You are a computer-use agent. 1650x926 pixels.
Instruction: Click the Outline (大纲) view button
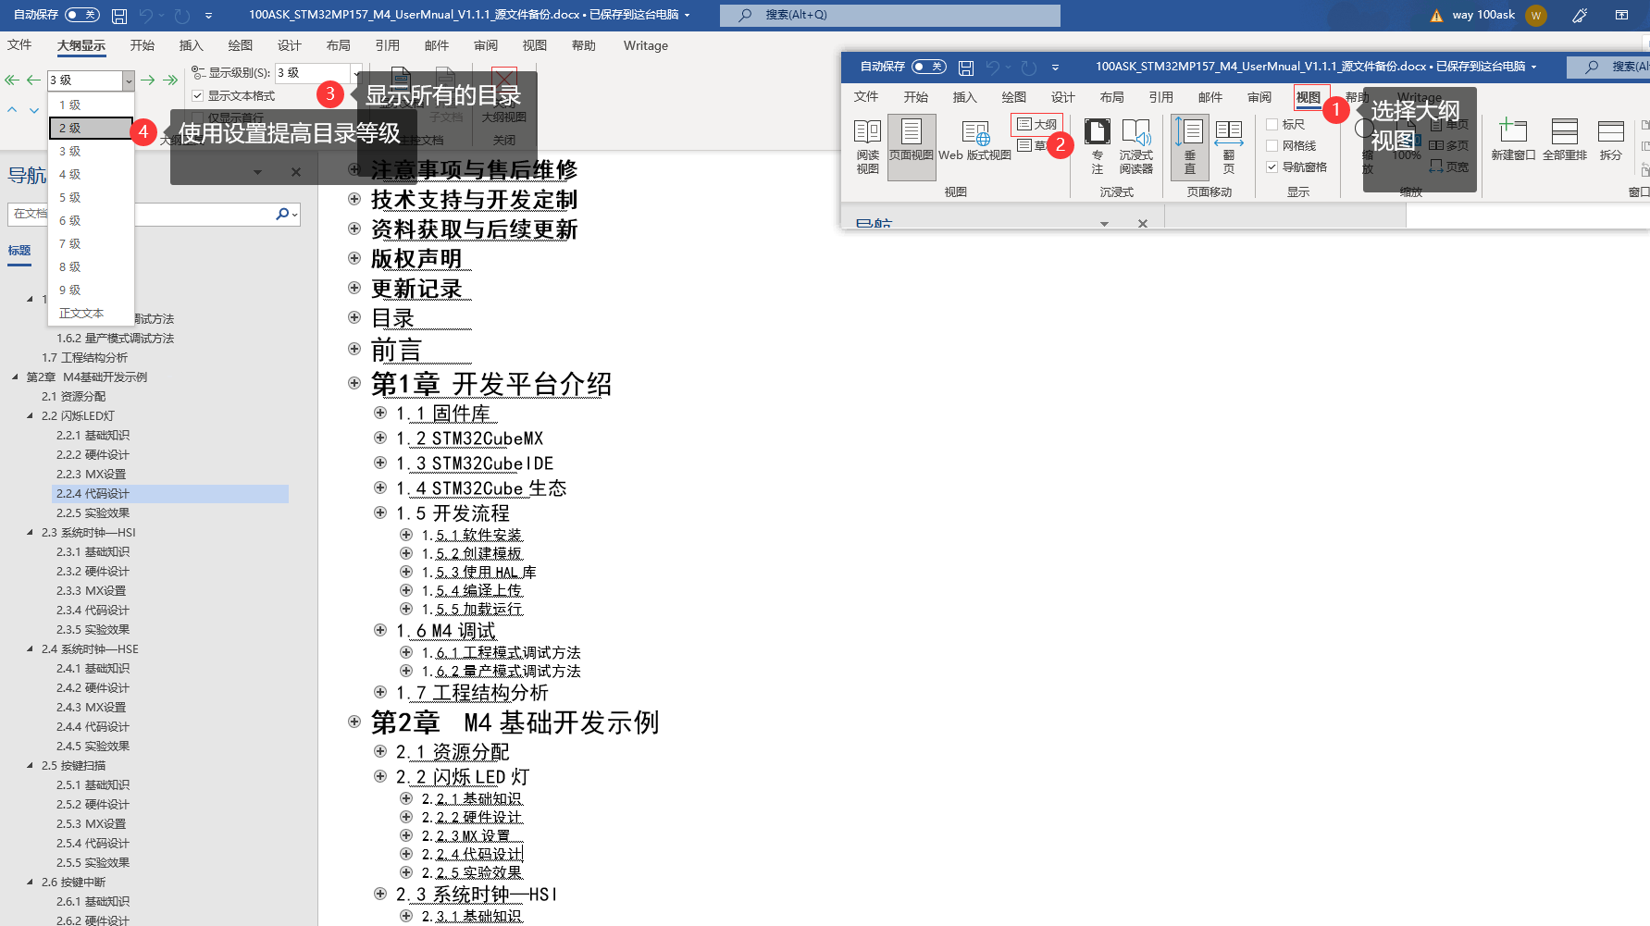coord(1036,124)
